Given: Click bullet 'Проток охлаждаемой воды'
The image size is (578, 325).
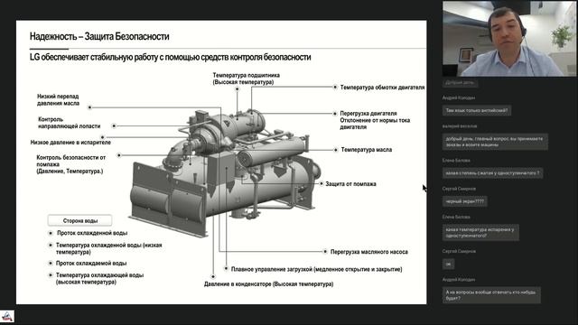Looking at the screenshot, I should 91,263.
